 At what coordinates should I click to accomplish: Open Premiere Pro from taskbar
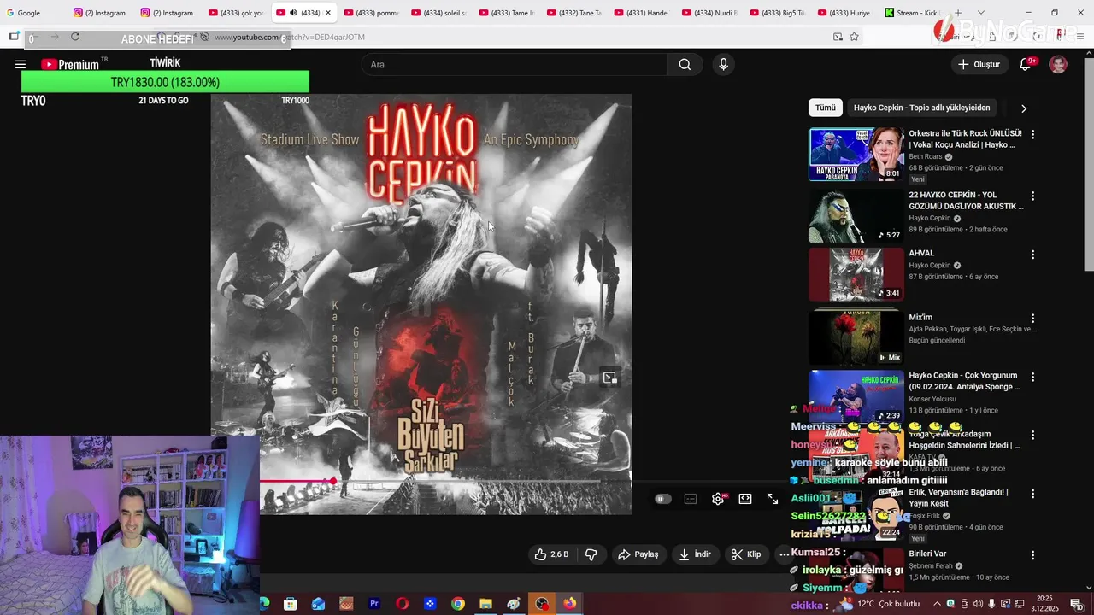click(x=374, y=604)
